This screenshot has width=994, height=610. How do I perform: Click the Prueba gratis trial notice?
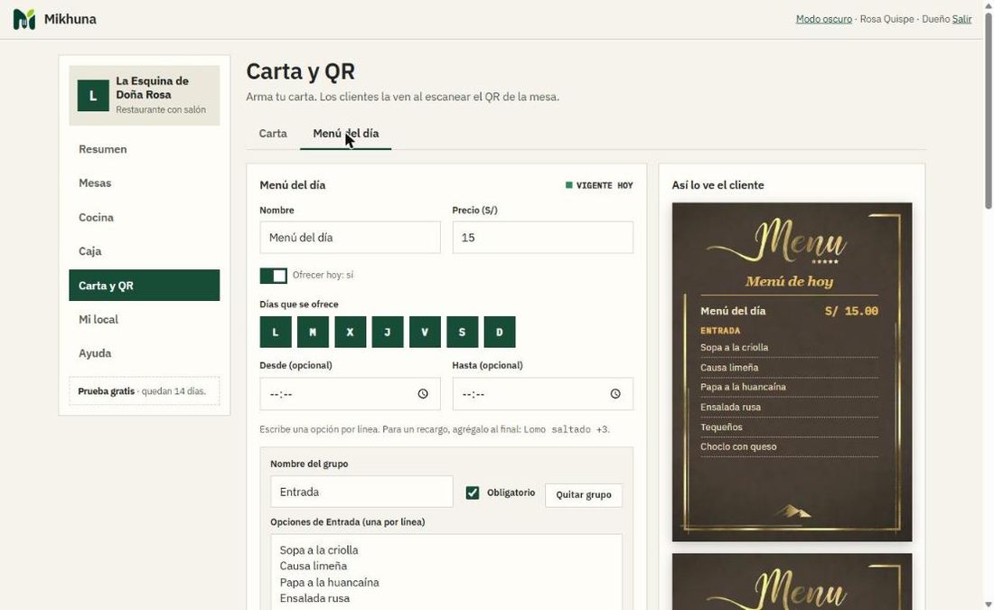pos(145,391)
